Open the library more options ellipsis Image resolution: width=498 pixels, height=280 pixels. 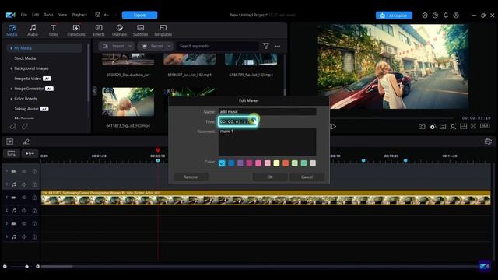tap(278, 47)
